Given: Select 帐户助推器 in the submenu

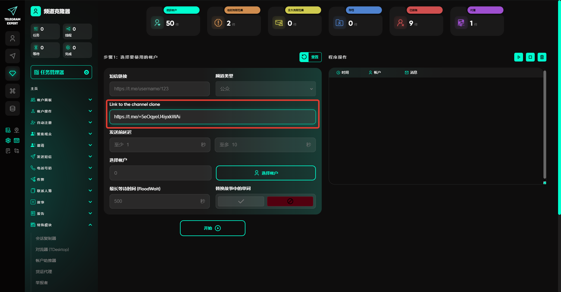Looking at the screenshot, I should pos(46,261).
